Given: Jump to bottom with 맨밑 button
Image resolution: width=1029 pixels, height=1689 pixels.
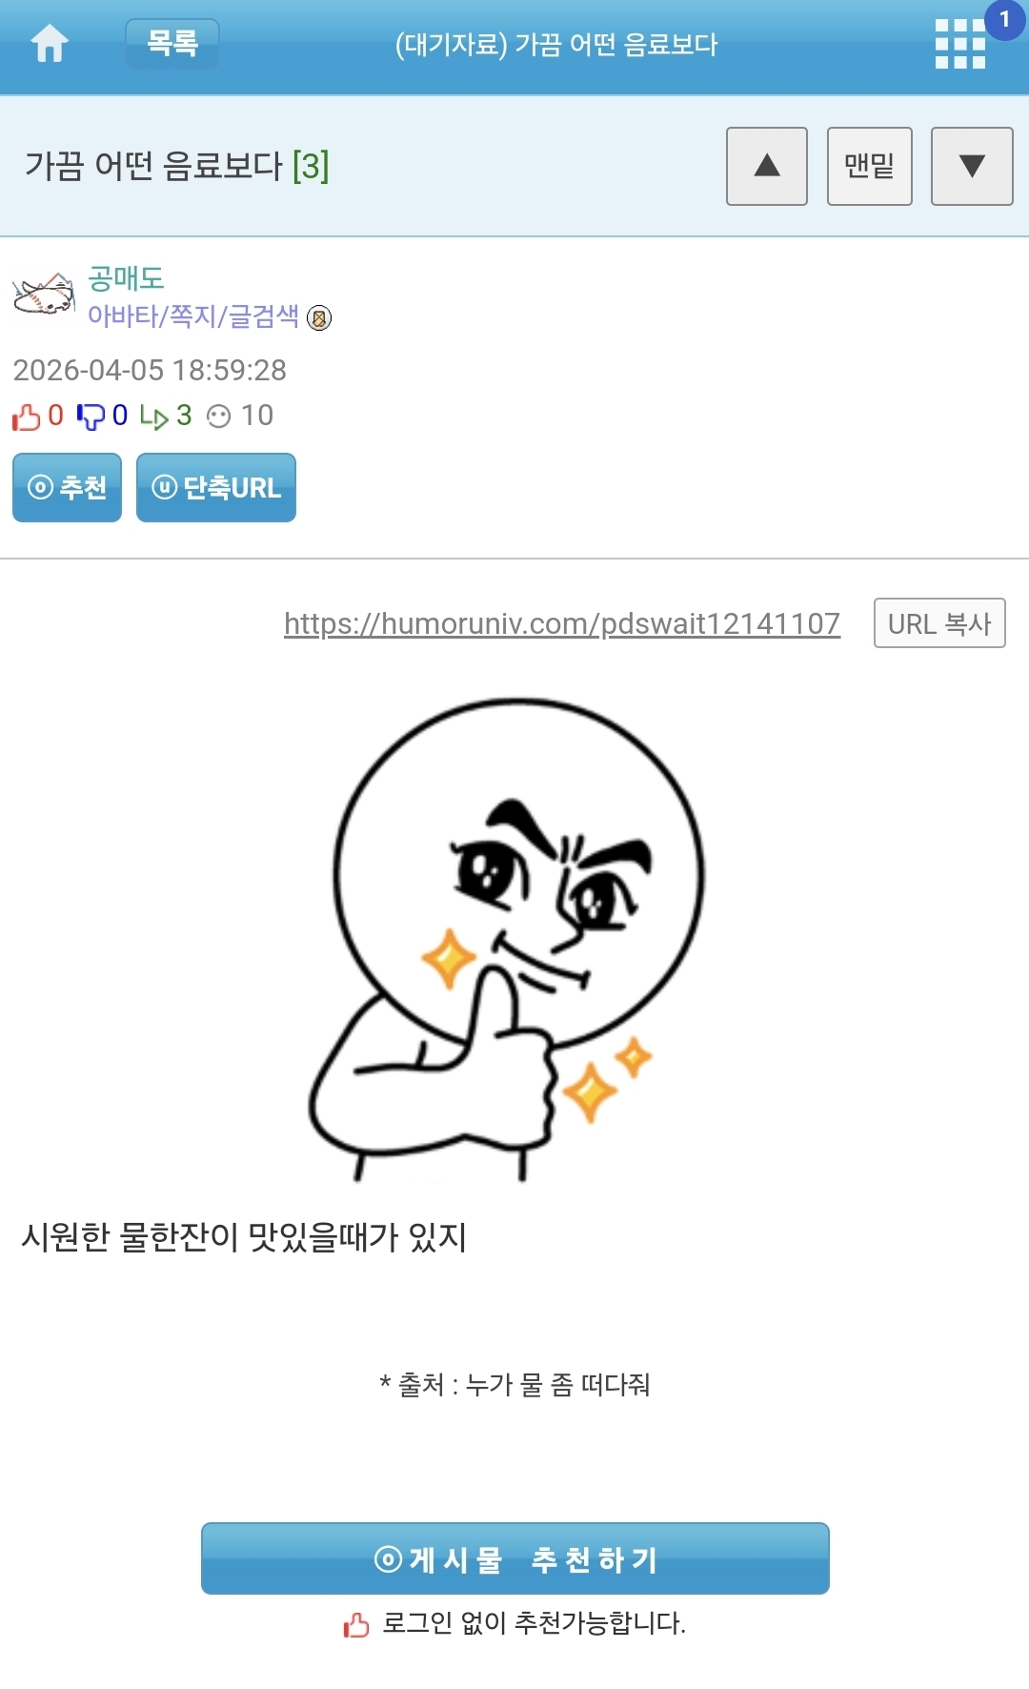Looking at the screenshot, I should point(870,166).
